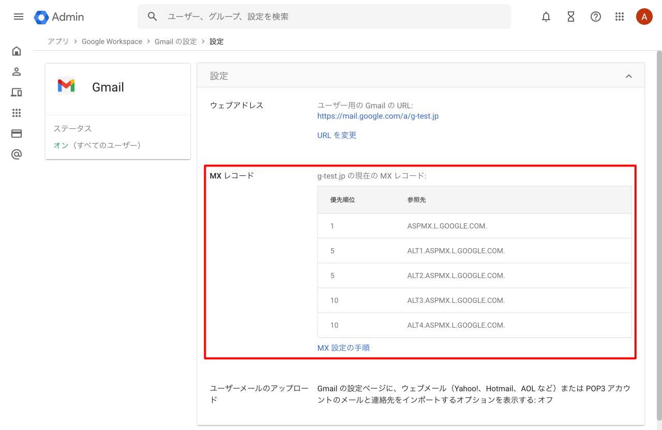Open Users icon in the sidebar

tap(17, 72)
